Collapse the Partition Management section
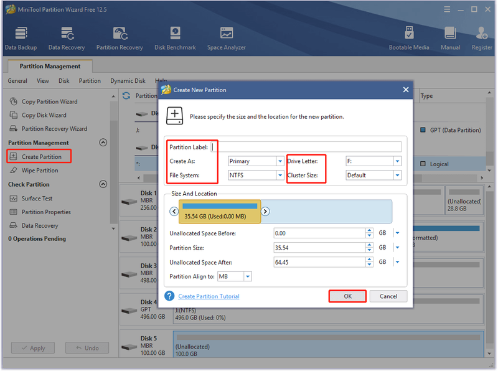This screenshot has width=498, height=371. point(103,143)
